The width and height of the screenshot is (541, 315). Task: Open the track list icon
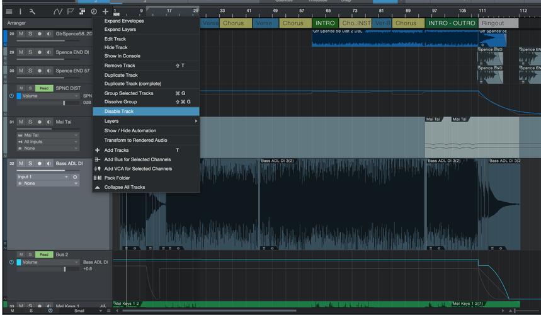(9, 12)
